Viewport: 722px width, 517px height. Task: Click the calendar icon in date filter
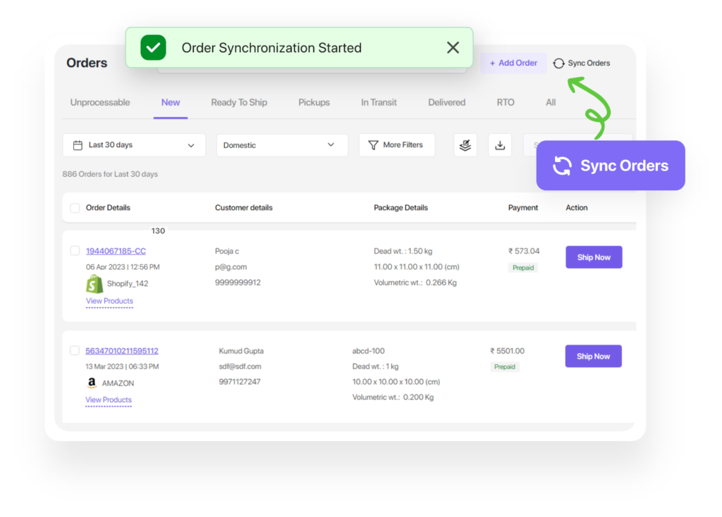point(78,145)
